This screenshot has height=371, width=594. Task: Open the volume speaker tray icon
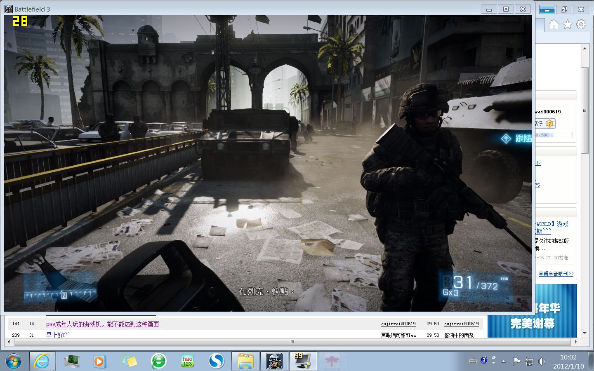[542, 362]
